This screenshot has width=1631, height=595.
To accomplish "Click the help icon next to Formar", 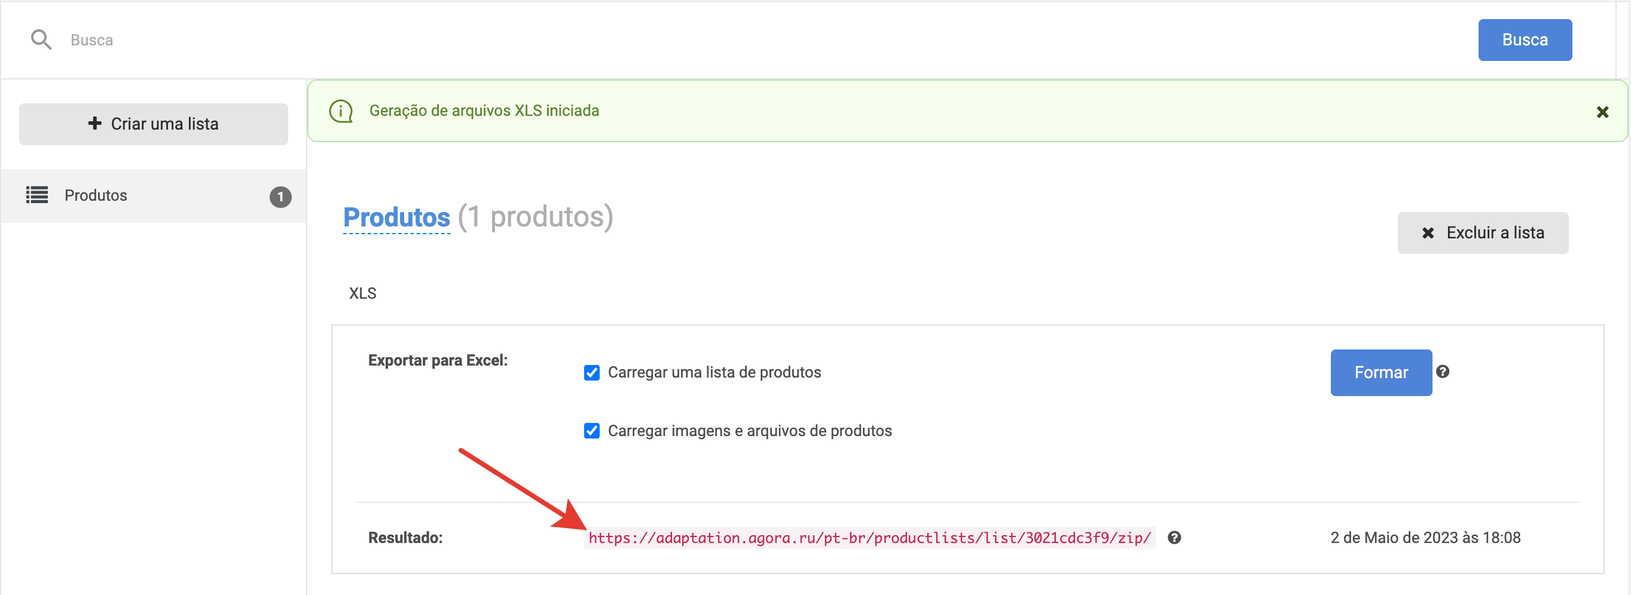I will pos(1442,372).
